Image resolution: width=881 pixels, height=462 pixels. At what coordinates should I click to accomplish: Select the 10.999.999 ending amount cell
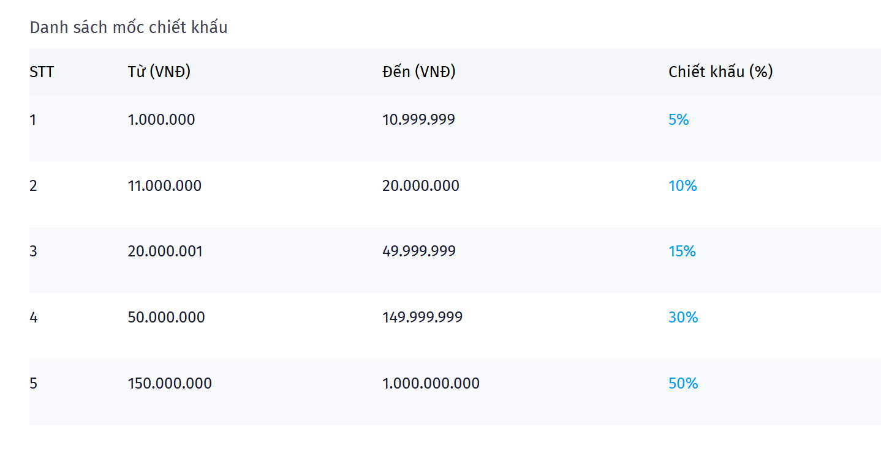(x=418, y=120)
